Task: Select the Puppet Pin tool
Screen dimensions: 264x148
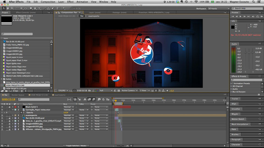Action: pos(64,8)
